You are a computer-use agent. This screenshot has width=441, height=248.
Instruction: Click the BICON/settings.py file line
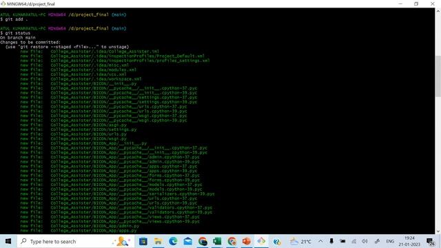79,130
